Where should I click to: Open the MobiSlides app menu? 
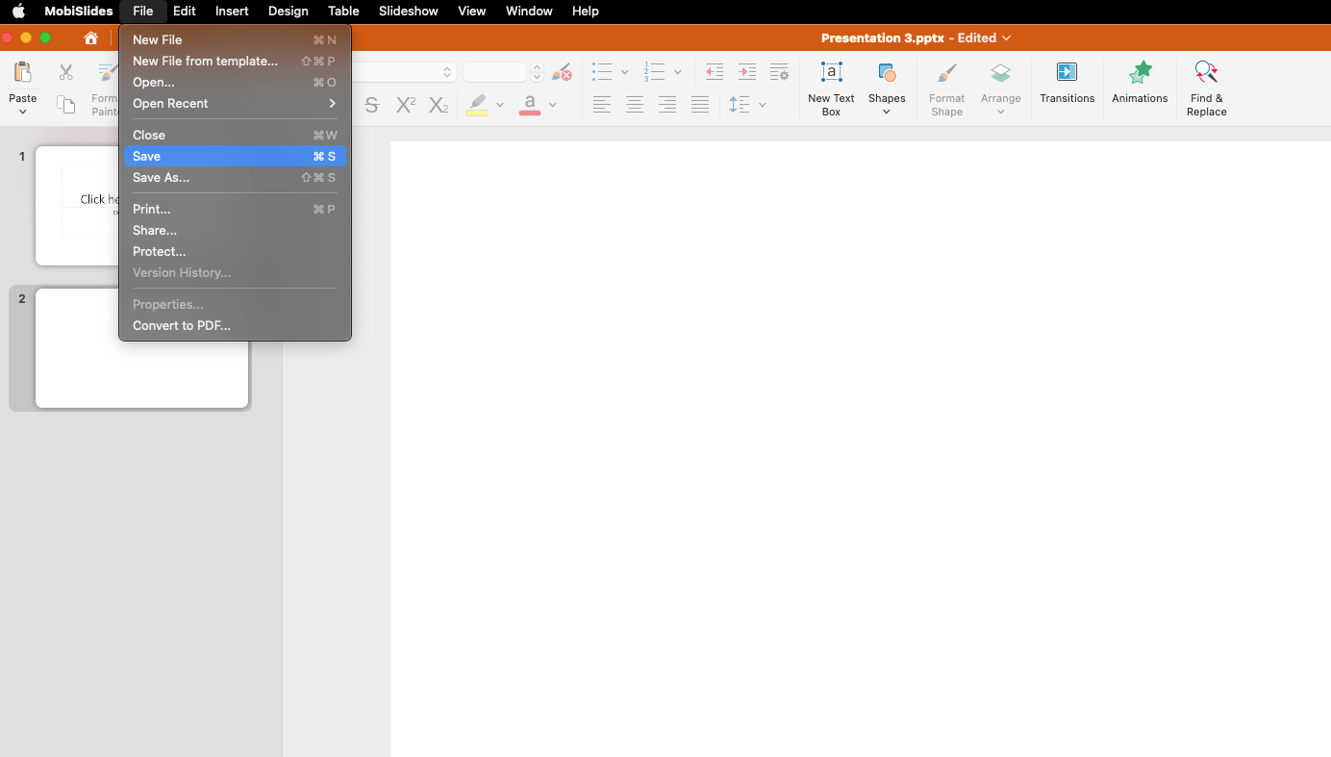(79, 12)
